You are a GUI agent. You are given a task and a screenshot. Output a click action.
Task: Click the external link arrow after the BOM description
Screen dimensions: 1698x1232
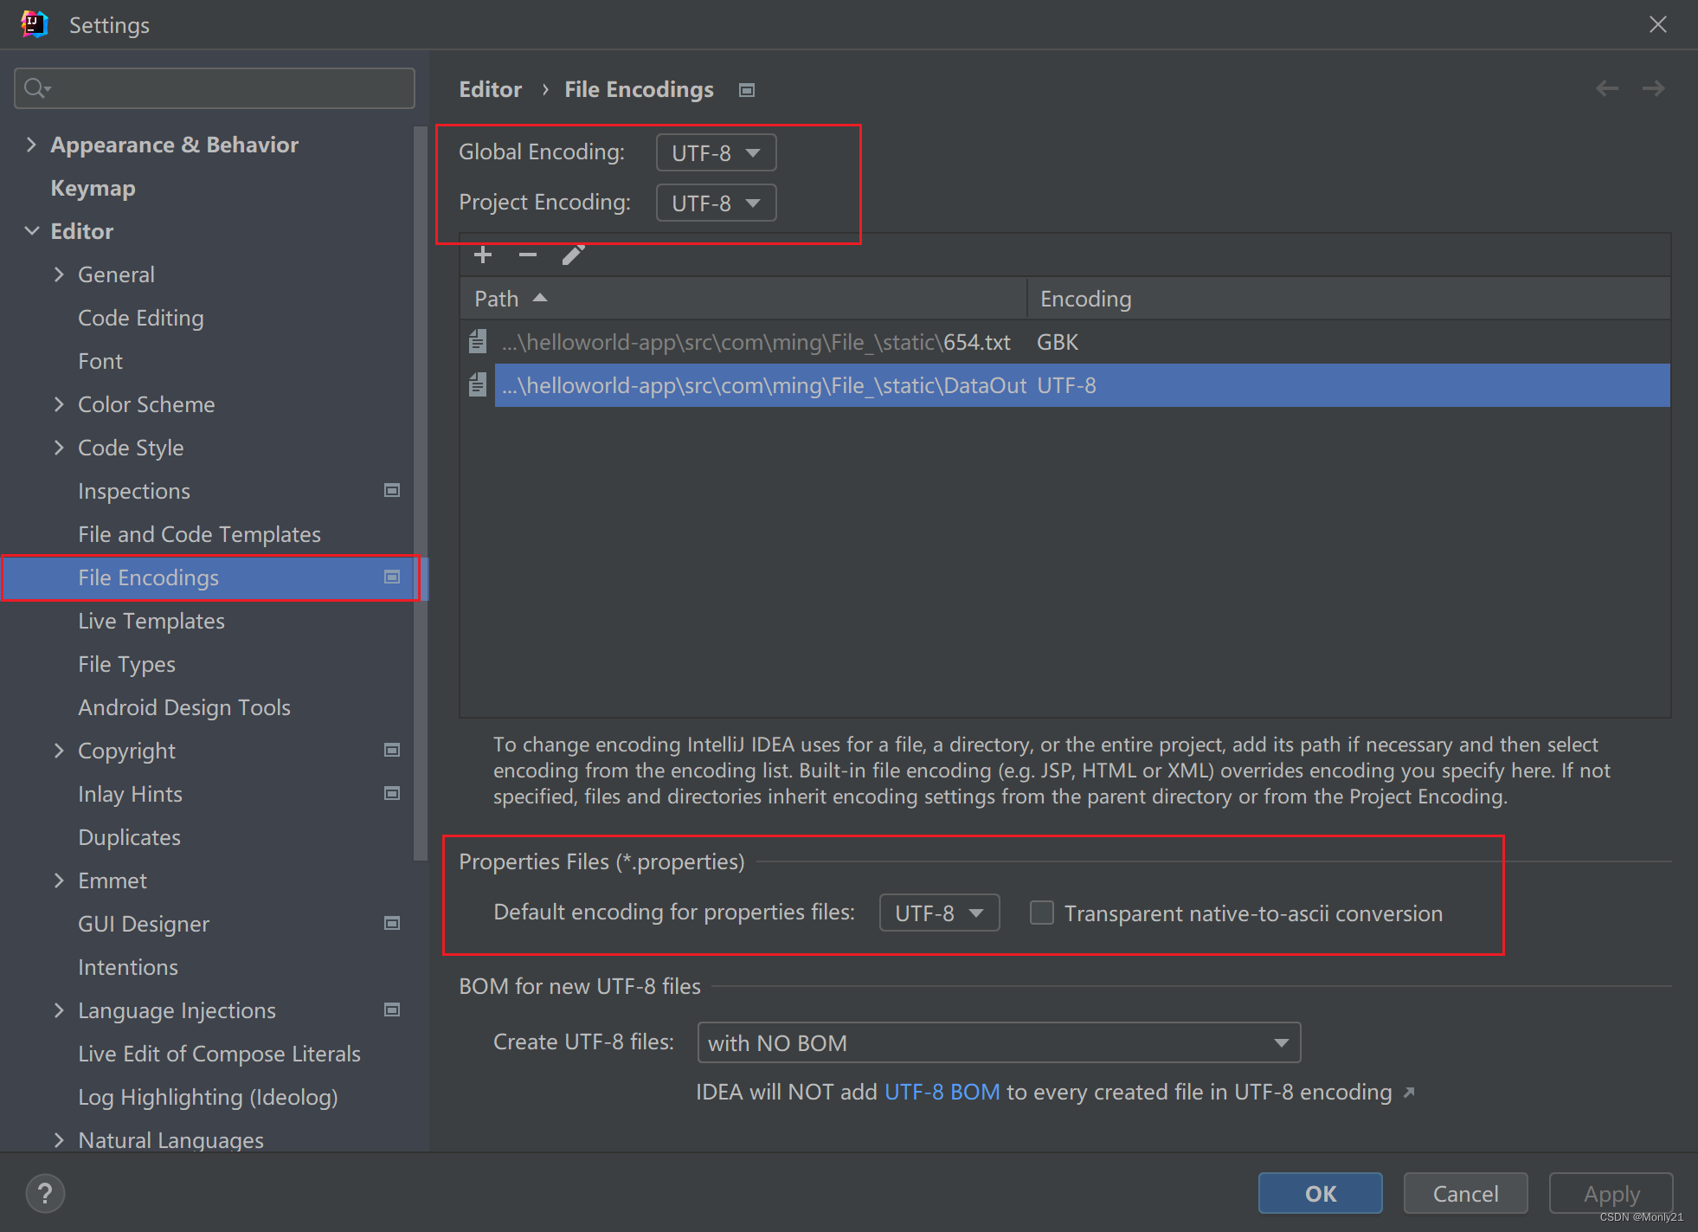click(x=1409, y=1093)
